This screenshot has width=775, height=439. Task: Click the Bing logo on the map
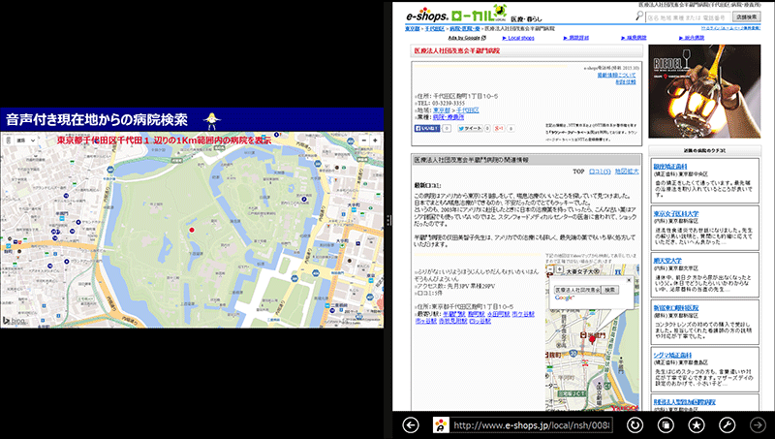click(14, 321)
